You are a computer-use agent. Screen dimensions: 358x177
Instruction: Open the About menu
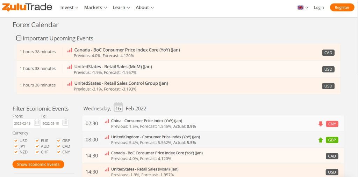tap(144, 8)
